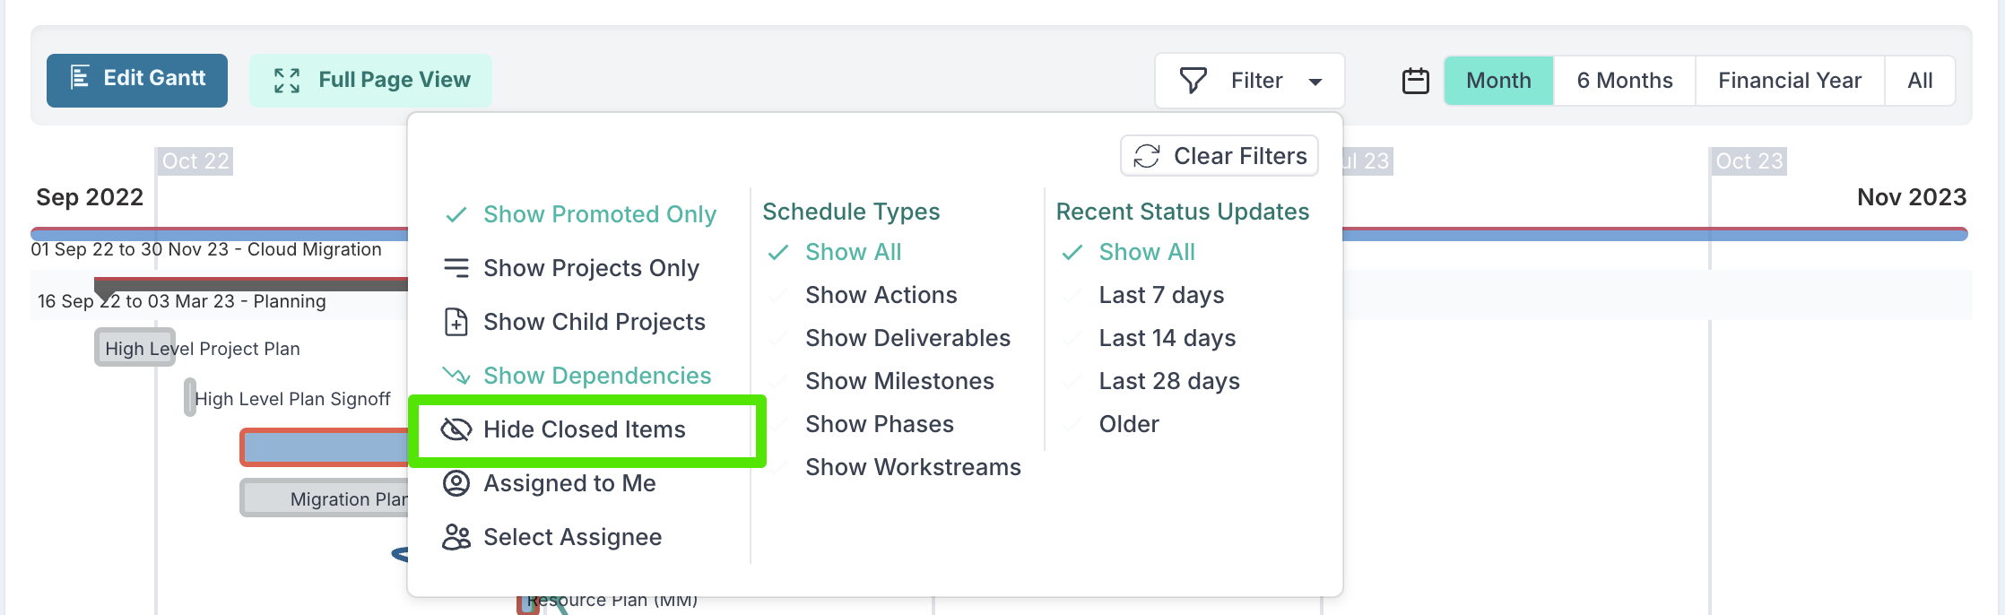Viewport: 2005px width, 615px height.
Task: Click the Show Projects Only list icon
Action: pos(456,268)
